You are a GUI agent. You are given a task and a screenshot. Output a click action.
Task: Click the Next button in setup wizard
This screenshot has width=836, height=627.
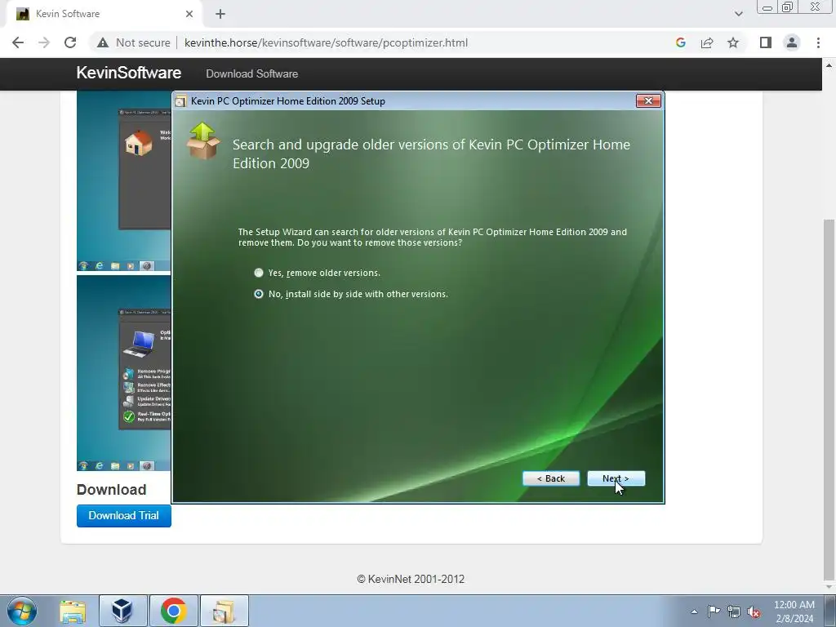pos(616,478)
